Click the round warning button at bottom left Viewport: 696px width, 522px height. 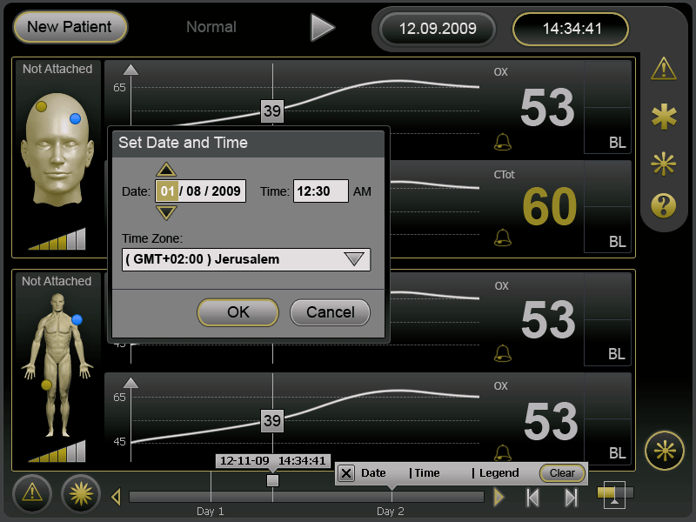pos(32,493)
